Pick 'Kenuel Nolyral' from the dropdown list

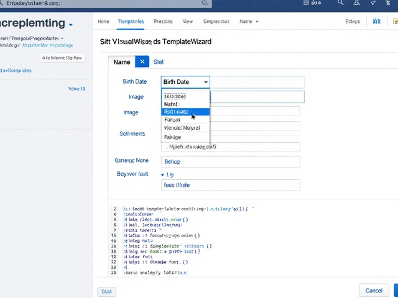(x=182, y=128)
